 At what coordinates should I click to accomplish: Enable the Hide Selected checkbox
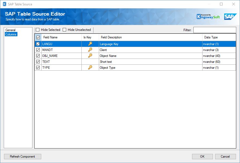(38, 30)
